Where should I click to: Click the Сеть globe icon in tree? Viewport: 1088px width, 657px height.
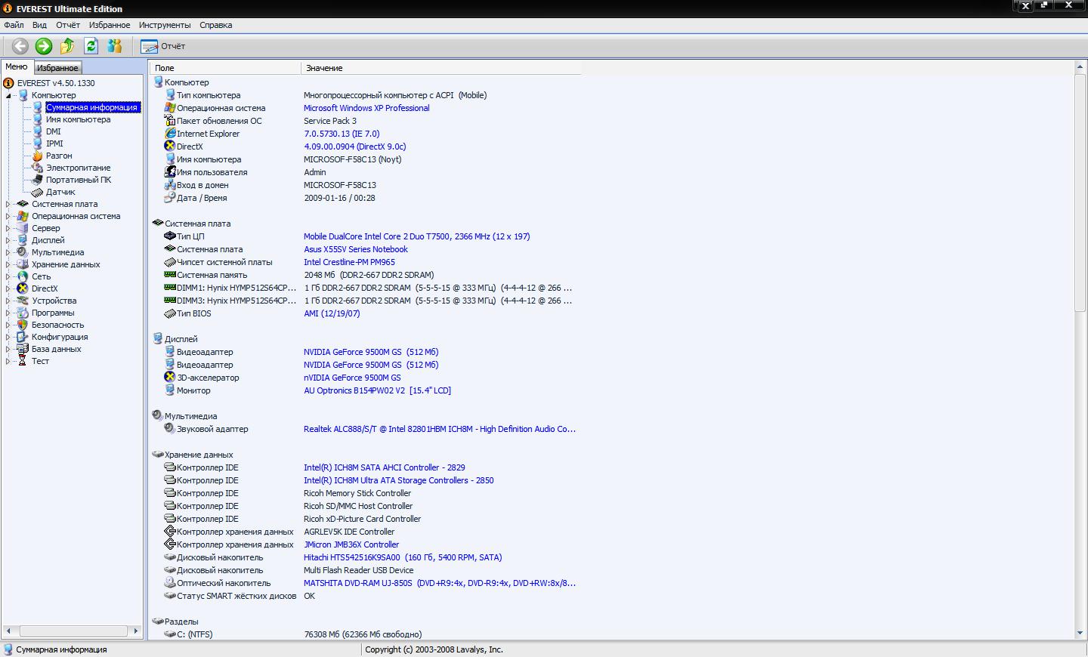point(23,276)
